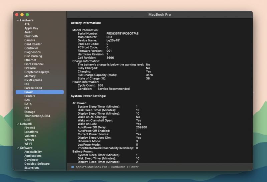Collapse the Network section chevron
The height and width of the screenshot is (182, 267).
click(x=18, y=124)
